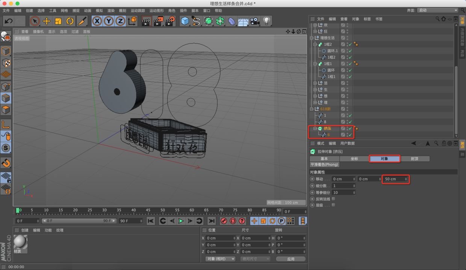466x270 pixels.
Task: Collapse the 挤压 extrude object
Action: 315,128
